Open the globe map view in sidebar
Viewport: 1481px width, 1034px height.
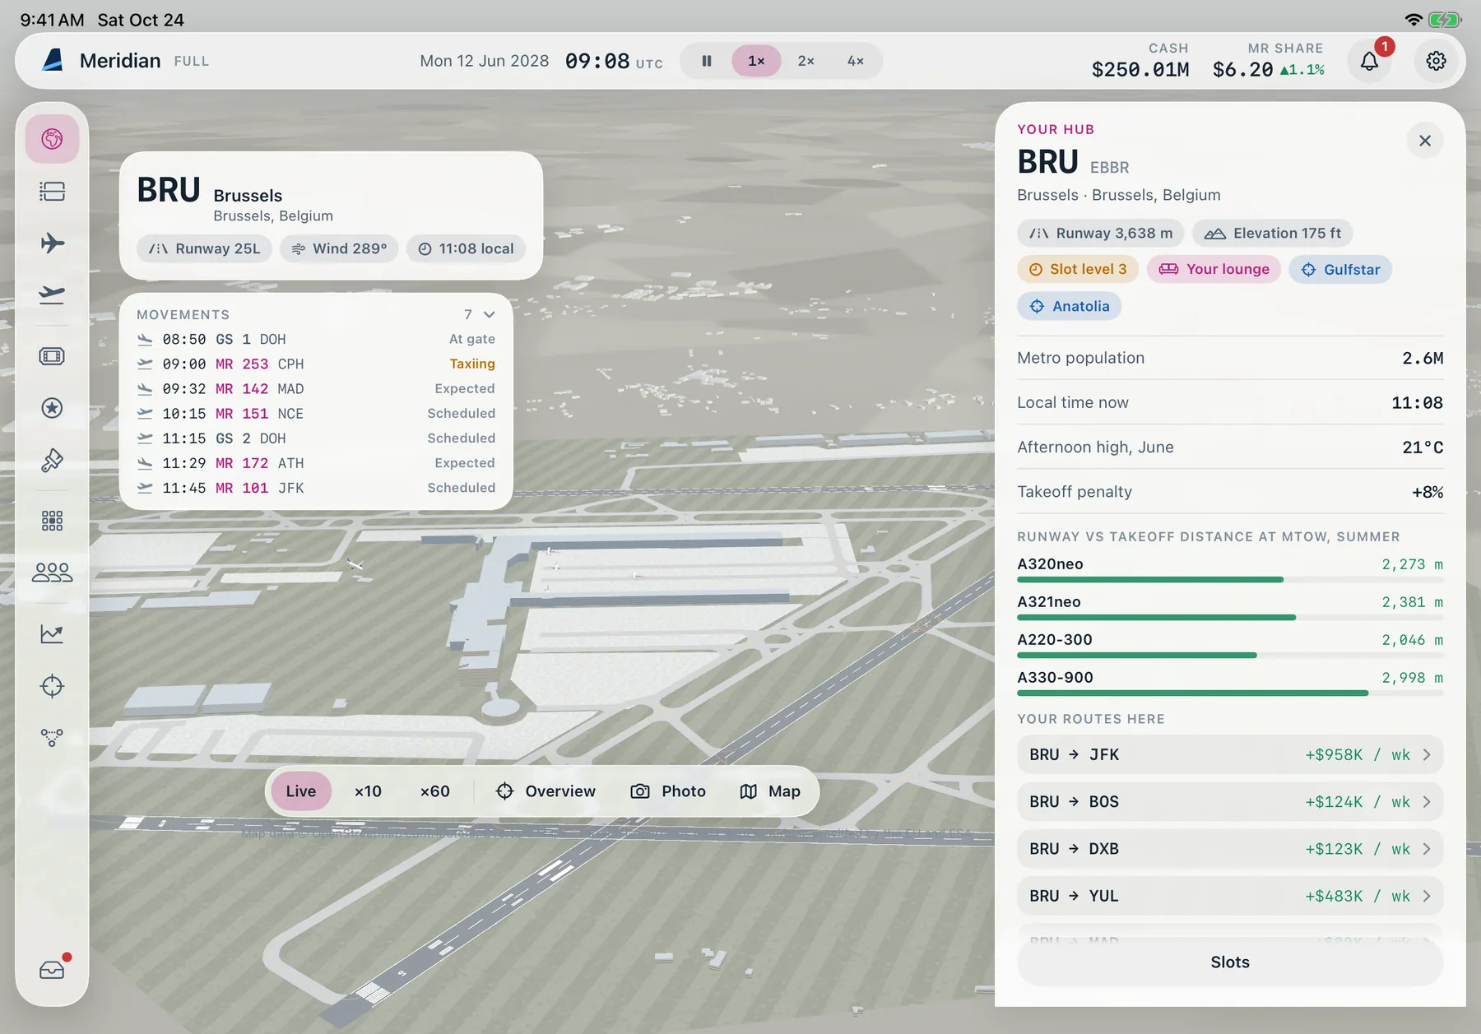(52, 139)
